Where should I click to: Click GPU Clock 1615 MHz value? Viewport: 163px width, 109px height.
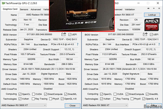[x=106, y=79]
